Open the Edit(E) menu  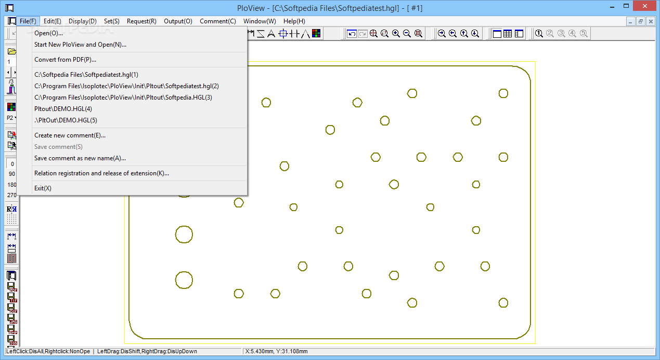click(x=52, y=21)
